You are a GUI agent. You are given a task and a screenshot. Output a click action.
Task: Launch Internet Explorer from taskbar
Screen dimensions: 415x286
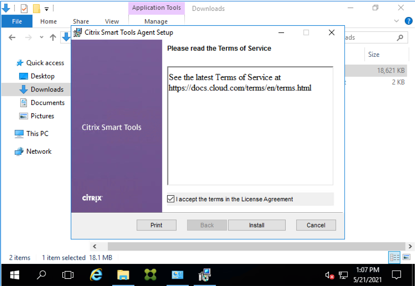click(96, 275)
